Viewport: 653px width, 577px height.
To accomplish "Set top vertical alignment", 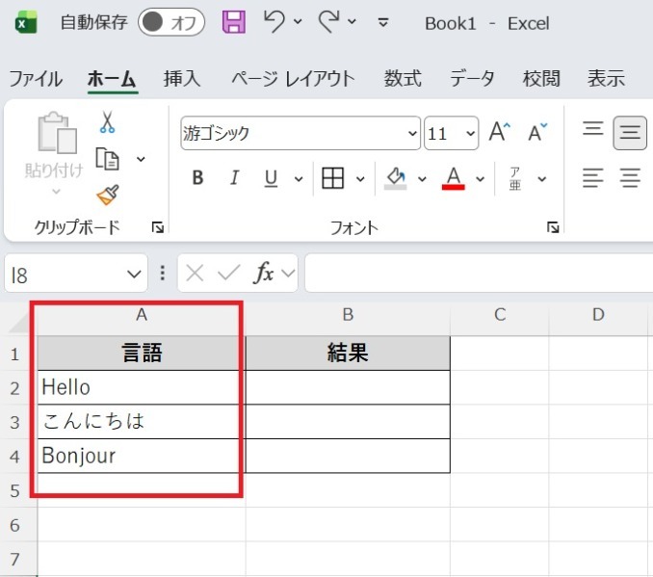I will point(593,128).
